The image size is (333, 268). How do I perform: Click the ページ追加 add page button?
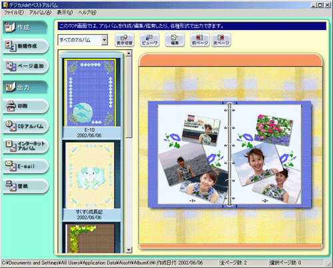click(x=26, y=66)
